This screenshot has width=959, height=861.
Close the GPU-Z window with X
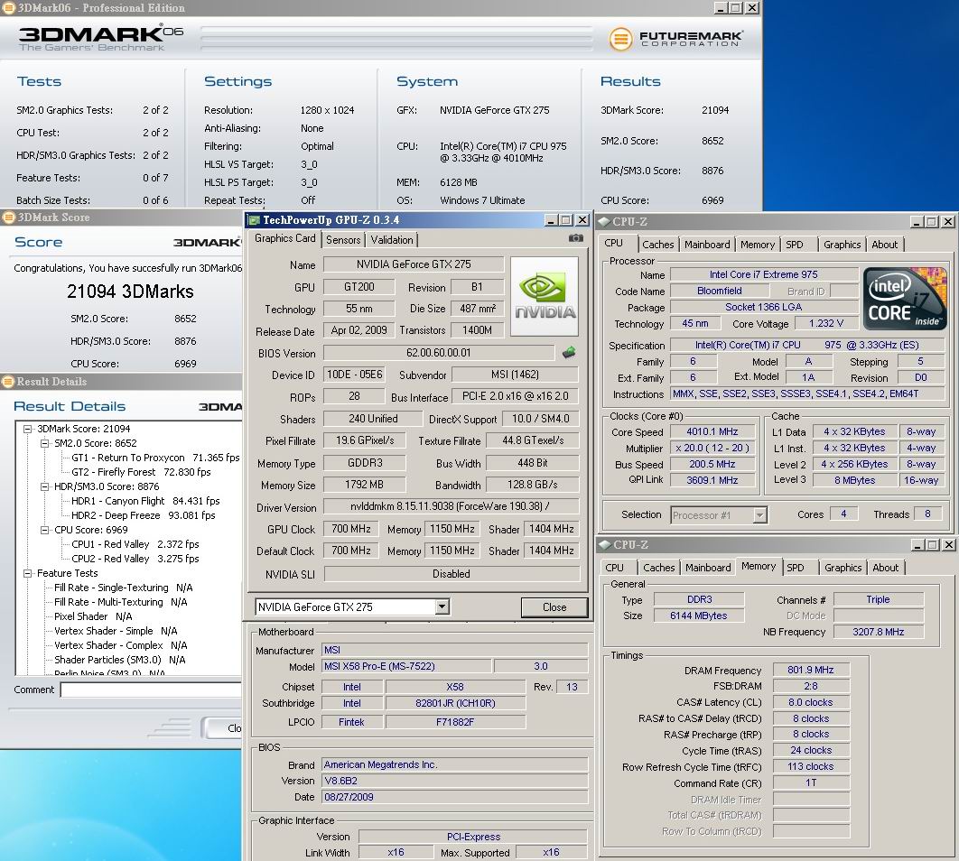click(582, 220)
